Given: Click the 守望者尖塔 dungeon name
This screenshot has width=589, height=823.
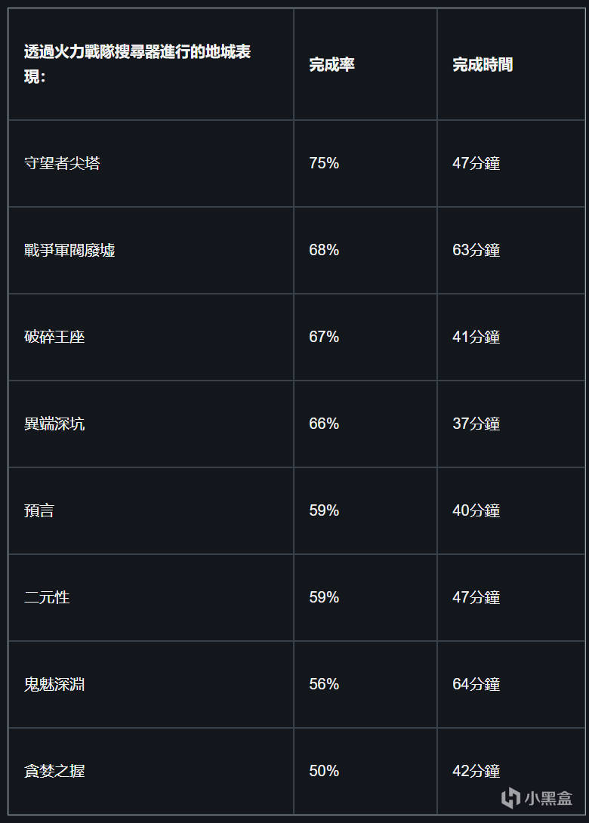Looking at the screenshot, I should coord(62,163).
